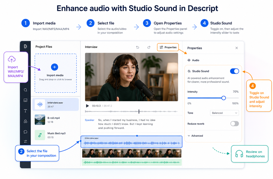Image resolution: width=273 pixels, height=179 pixels.
Task: Enable the Reduce reverb toggle
Action: coord(235,124)
